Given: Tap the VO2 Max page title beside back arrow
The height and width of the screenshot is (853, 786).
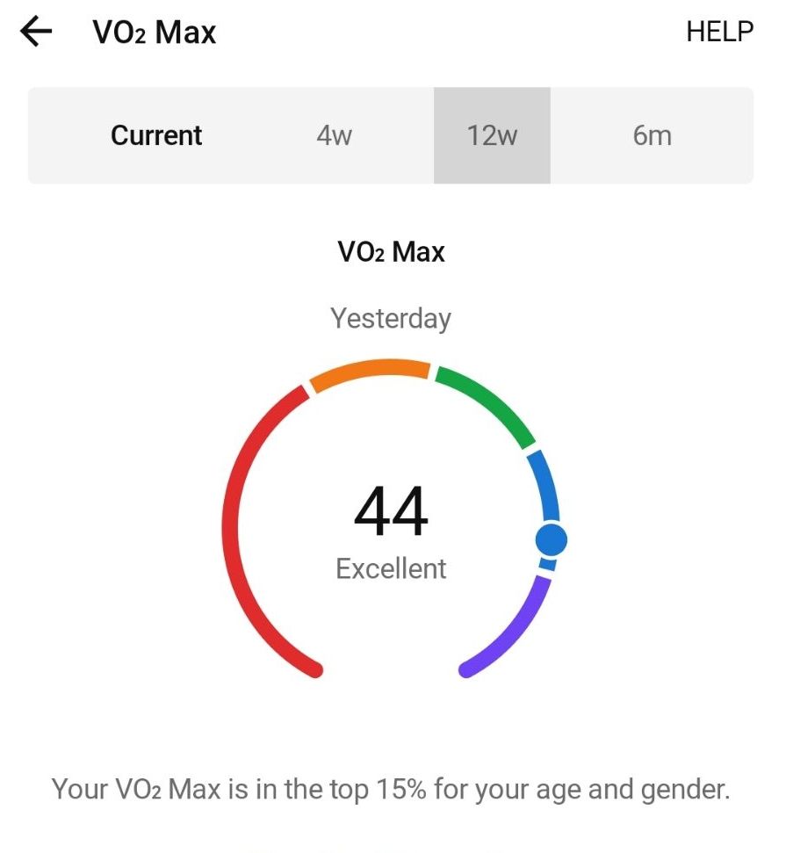Looking at the screenshot, I should click(154, 33).
